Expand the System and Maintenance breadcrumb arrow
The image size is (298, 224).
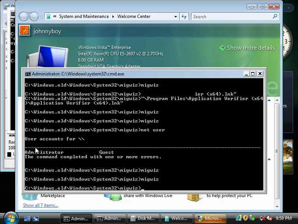coord(113,16)
